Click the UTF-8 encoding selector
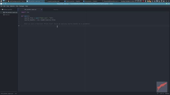170x95 pixels. point(162,94)
